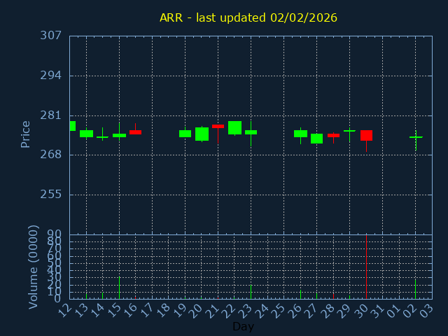The image size is (448, 336).
Task: Select the large green candlestick on day 22
Action: click(234, 127)
